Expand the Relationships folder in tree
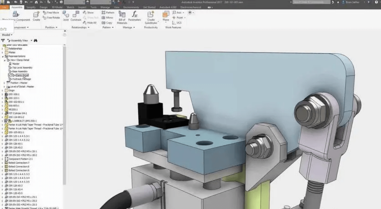 pos(3,48)
